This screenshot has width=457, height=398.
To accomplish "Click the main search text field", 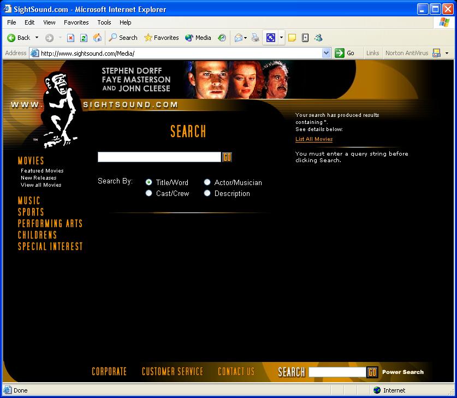I will (159, 157).
